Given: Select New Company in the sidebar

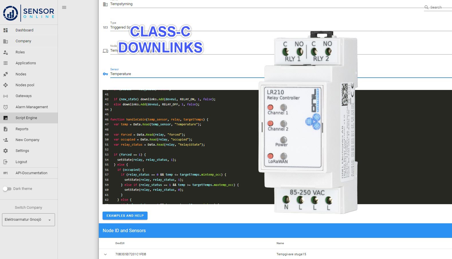Looking at the screenshot, I should [27, 140].
